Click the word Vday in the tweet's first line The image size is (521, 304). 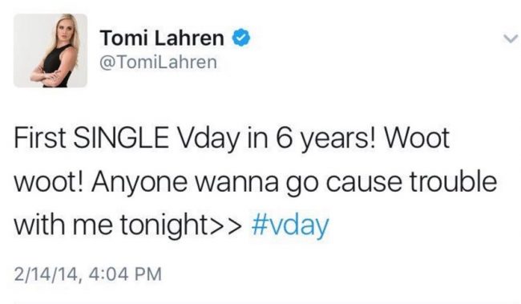[209, 140]
